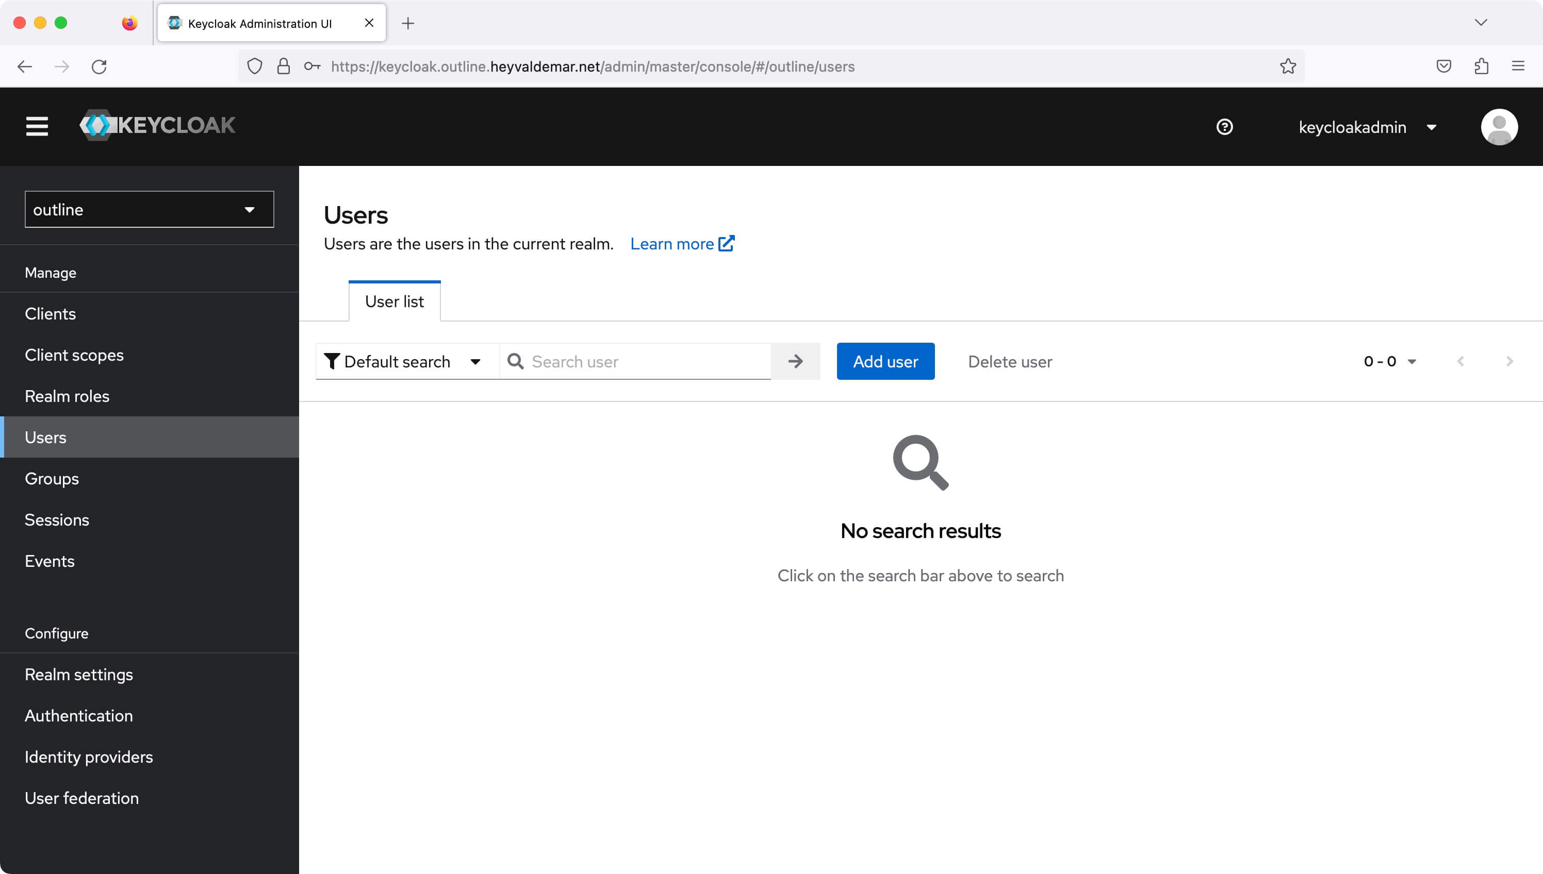Expand the keycloakadmin account dropdown
This screenshot has width=1543, height=874.
tap(1433, 127)
